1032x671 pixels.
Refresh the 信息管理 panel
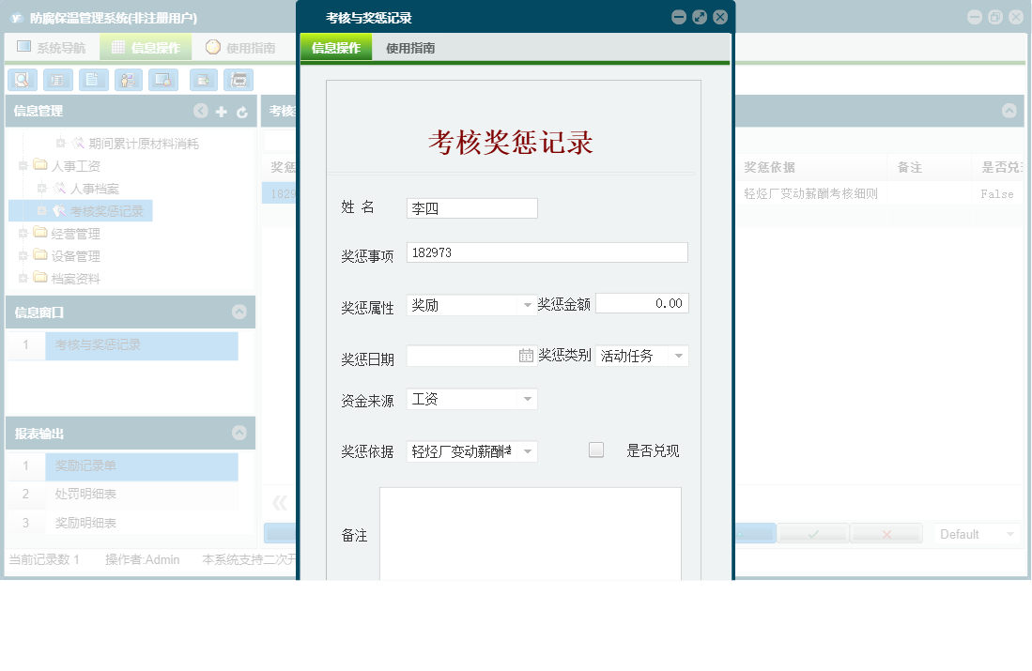pos(242,111)
